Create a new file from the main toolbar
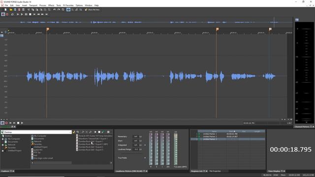The width and height of the screenshot is (315, 177). (x=5, y=10)
